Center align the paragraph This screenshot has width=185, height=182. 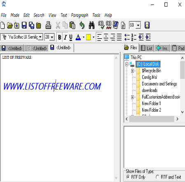click(x=106, y=37)
